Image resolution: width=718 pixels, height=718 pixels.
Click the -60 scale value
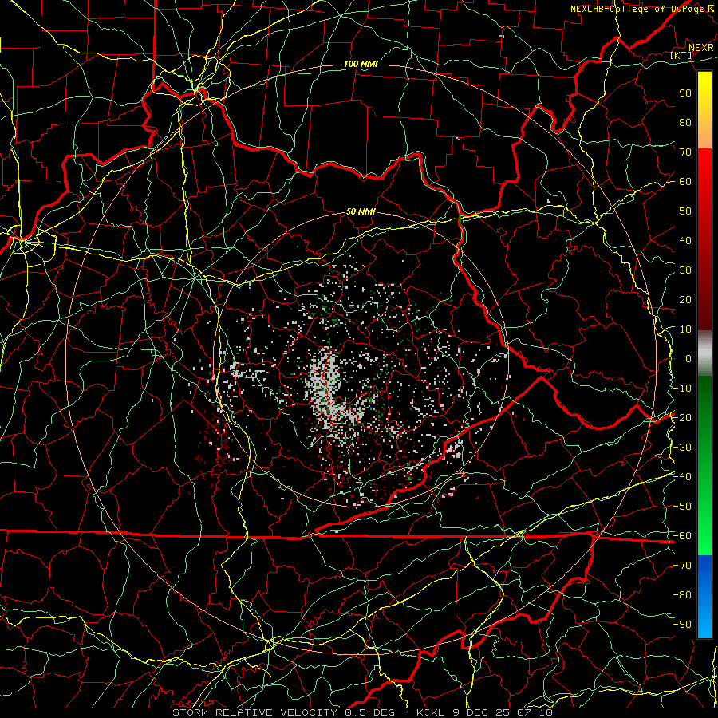coord(682,536)
